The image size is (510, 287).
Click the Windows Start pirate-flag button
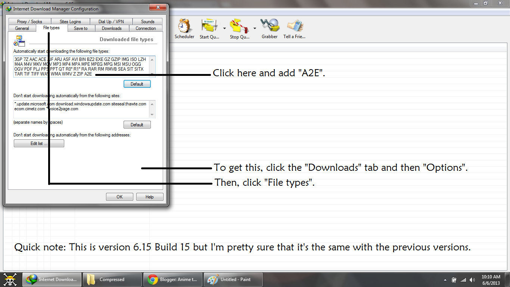click(x=10, y=280)
